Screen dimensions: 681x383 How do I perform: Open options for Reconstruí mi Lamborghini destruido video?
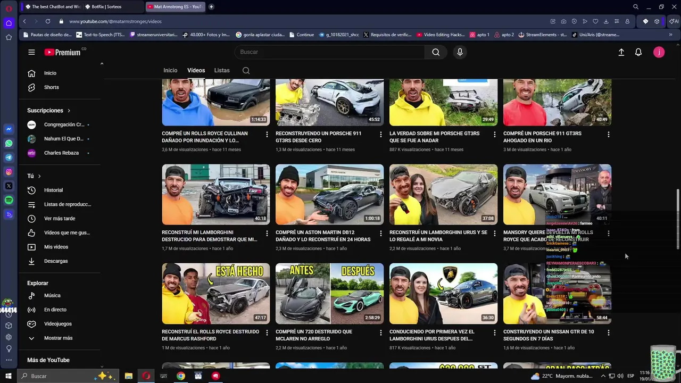(267, 234)
